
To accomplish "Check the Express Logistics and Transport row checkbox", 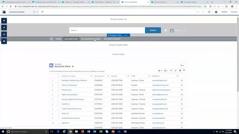I will click(x=59, y=99).
